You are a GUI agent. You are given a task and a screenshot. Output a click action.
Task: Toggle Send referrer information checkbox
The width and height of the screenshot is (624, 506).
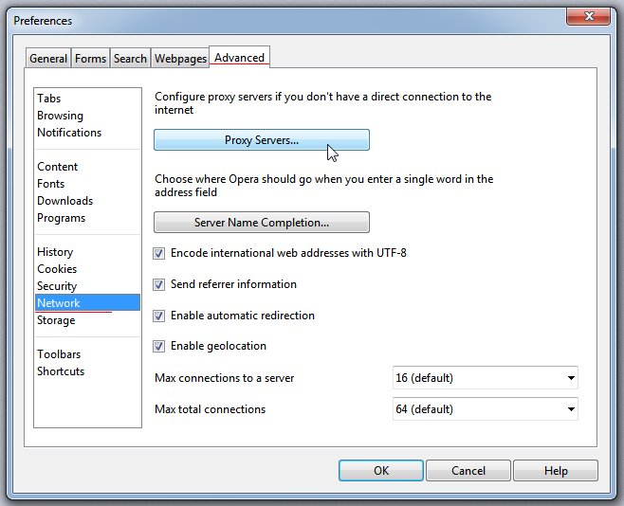[158, 284]
